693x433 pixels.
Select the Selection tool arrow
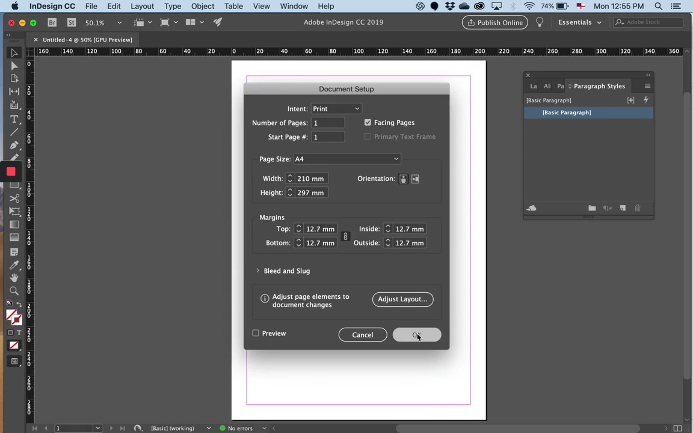[14, 53]
